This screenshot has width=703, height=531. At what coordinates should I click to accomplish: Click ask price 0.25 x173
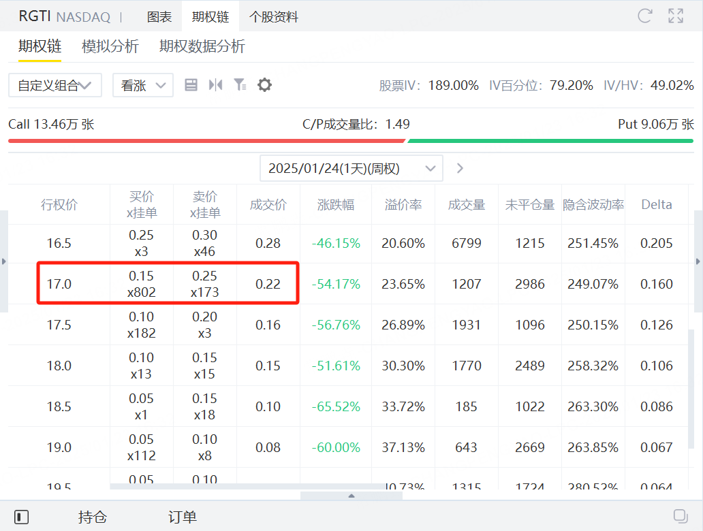(205, 284)
